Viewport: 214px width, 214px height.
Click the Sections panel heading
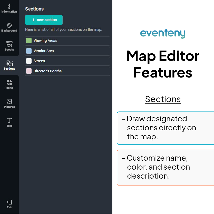(x=34, y=9)
